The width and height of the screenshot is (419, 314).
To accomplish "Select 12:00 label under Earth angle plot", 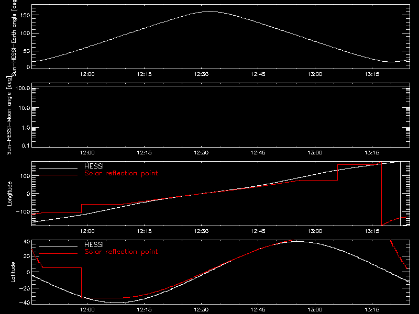I will pos(87,74).
